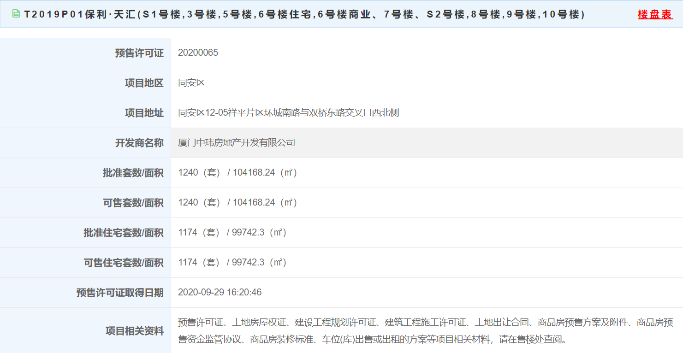Select developer 厦门中玮房地产开发有限公司
This screenshot has width=683, height=353.
[x=237, y=143]
